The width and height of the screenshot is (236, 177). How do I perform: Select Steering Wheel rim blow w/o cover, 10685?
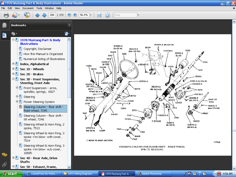click(x=44, y=149)
